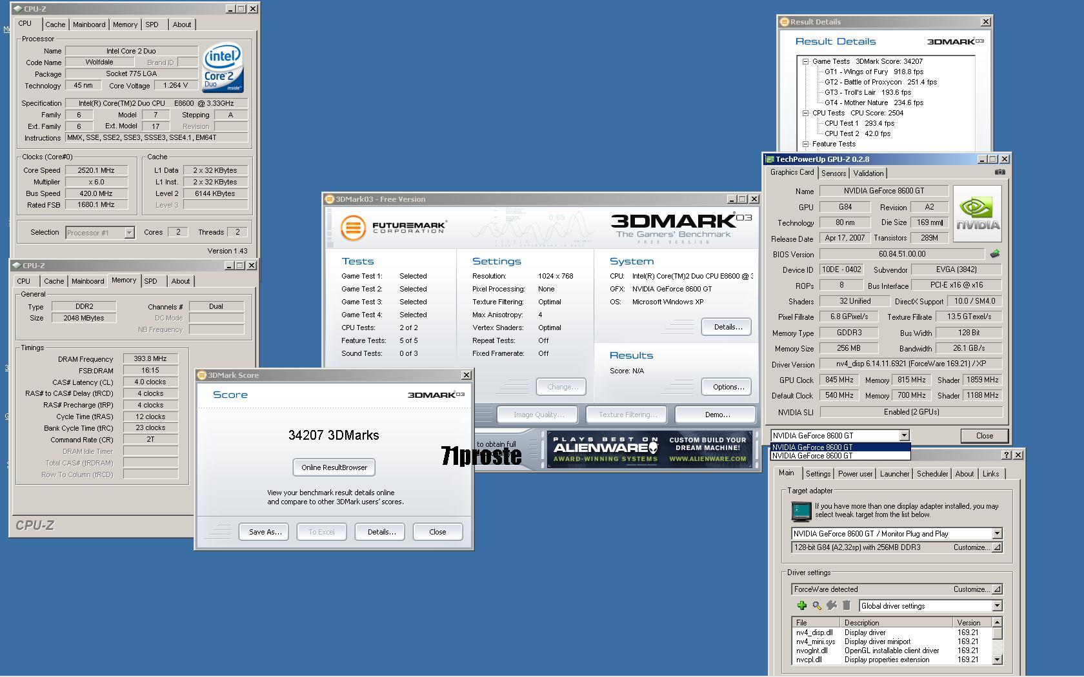Viewport: 1084px width, 677px height.
Task: Click the Version column header in driver file list
Action: pos(972,623)
